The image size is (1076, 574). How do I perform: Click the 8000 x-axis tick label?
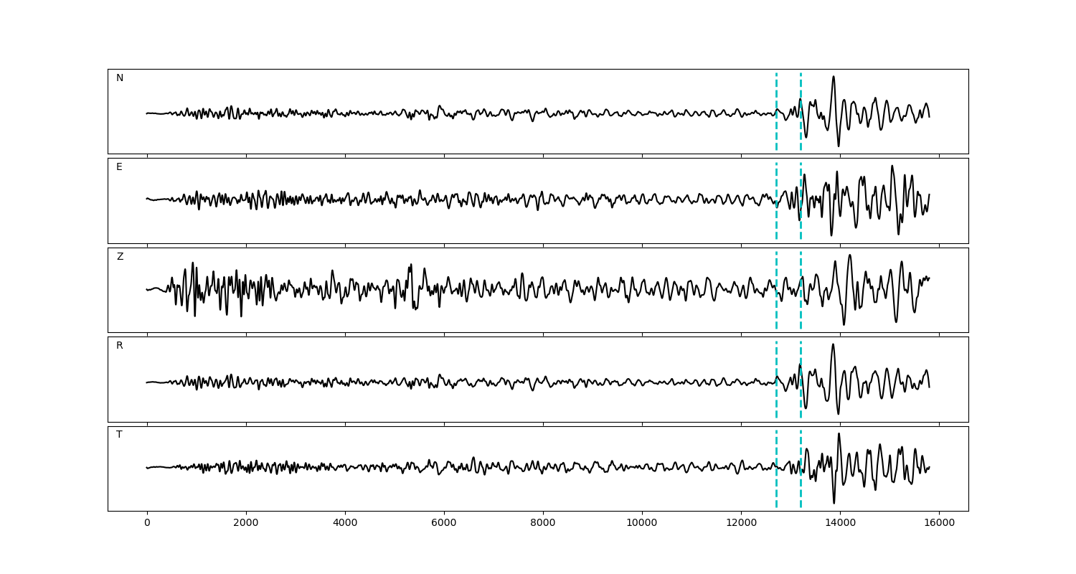click(x=543, y=524)
